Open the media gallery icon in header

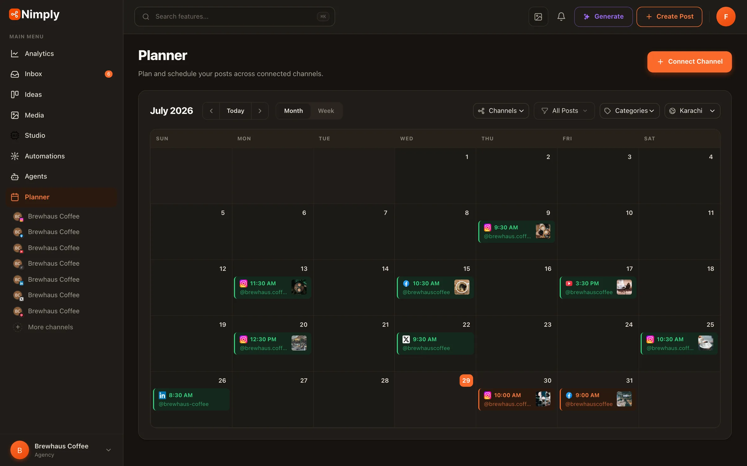[538, 16]
